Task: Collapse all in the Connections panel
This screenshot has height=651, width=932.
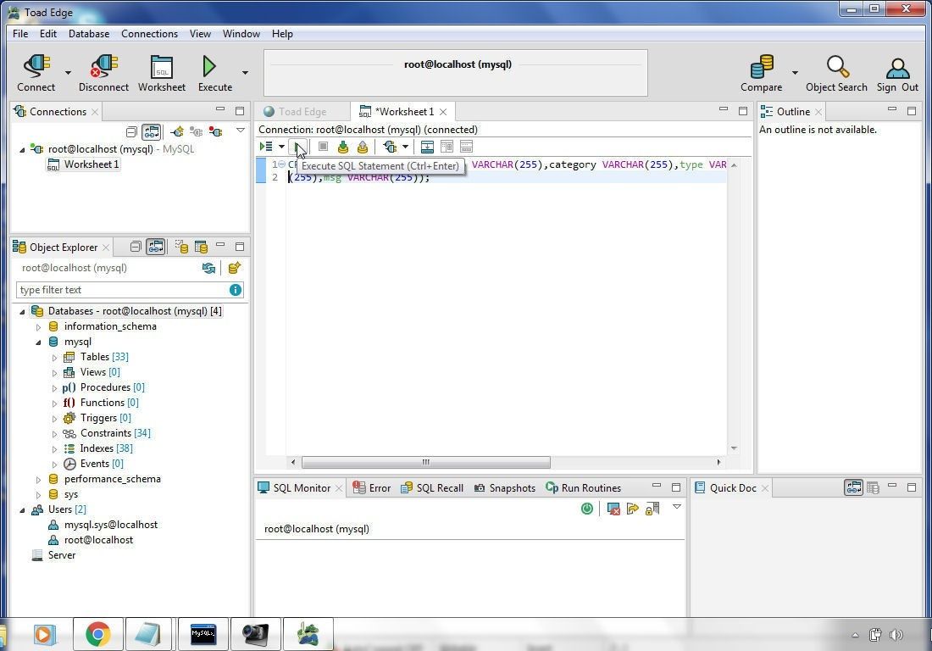Action: tap(131, 131)
